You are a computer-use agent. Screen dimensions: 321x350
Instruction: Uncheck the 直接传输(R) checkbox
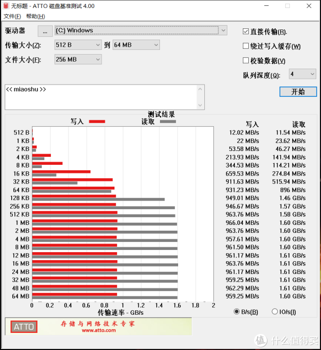pos(246,32)
